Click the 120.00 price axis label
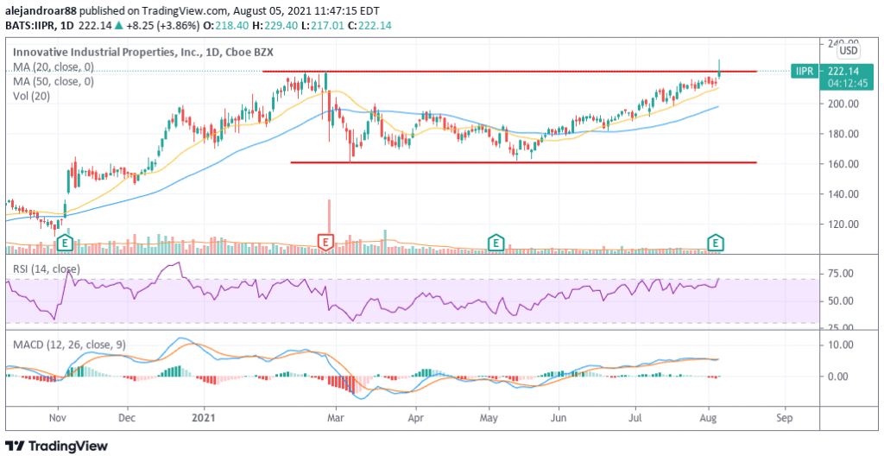 (843, 224)
